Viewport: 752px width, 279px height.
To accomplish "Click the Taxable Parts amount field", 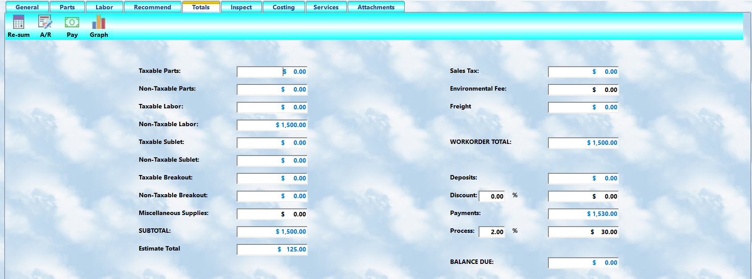I will tap(272, 72).
